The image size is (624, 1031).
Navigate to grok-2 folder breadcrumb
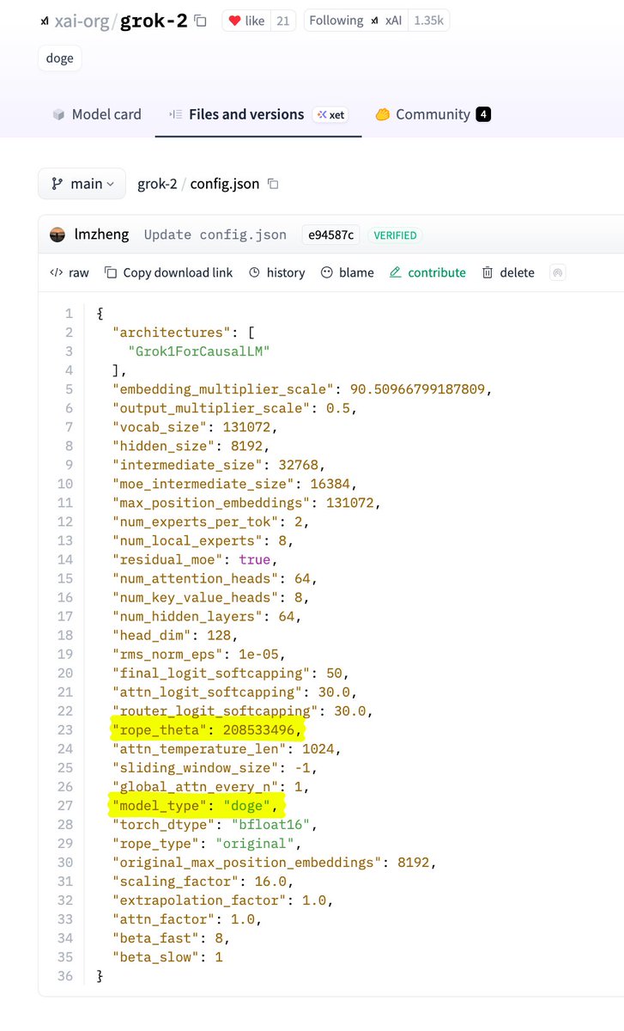click(x=157, y=184)
